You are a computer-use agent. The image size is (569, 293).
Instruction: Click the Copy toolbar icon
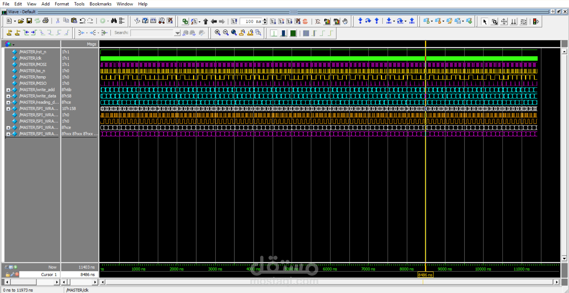click(66, 21)
